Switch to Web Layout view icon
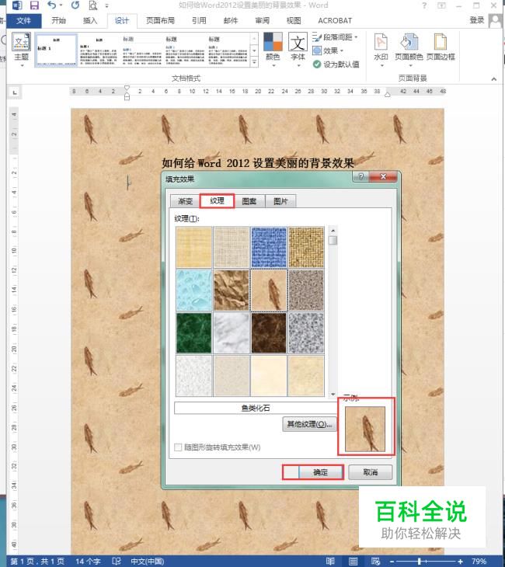The width and height of the screenshot is (505, 567). click(x=376, y=562)
